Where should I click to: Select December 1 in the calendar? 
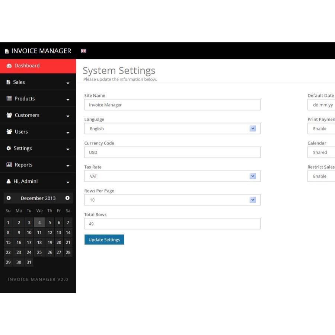tap(8, 223)
